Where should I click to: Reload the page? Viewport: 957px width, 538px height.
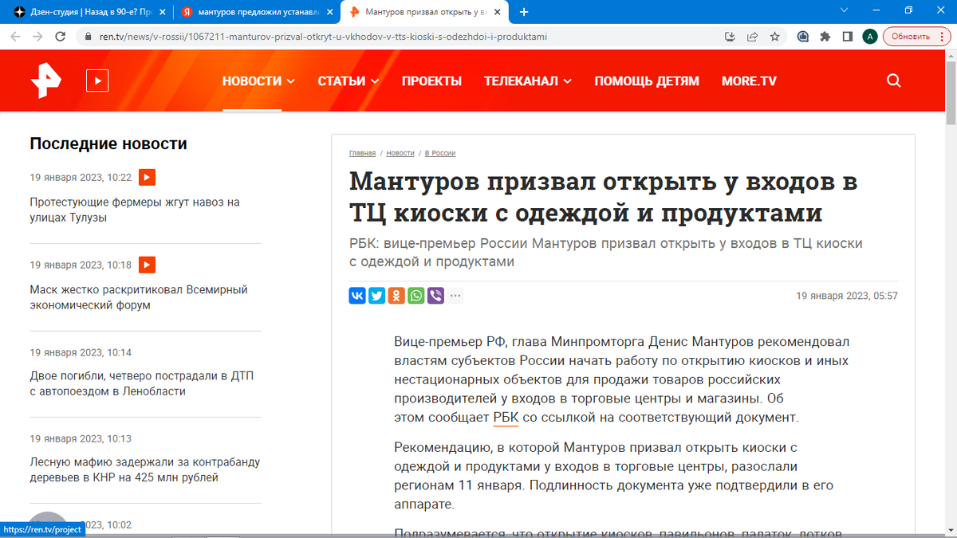(61, 37)
